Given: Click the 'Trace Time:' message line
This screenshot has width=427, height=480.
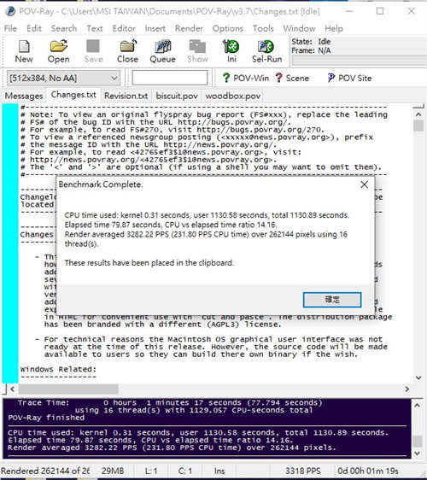Looking at the screenshot, I should click(x=170, y=402).
